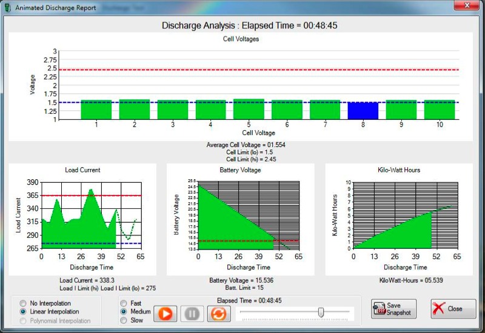The image size is (485, 333).
Task: Select the No Interpolation radio button
Action: (x=24, y=303)
